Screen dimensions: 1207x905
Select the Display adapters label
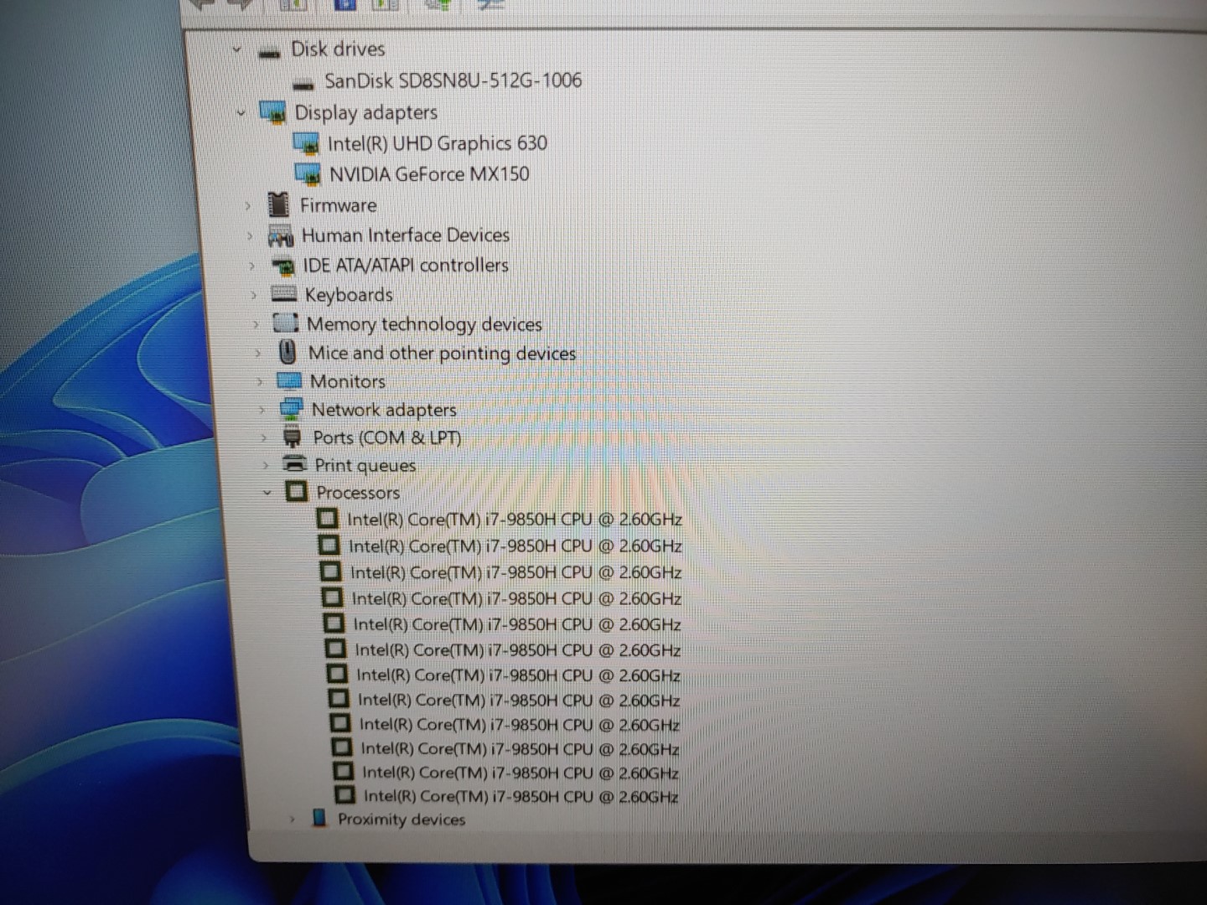click(x=365, y=112)
